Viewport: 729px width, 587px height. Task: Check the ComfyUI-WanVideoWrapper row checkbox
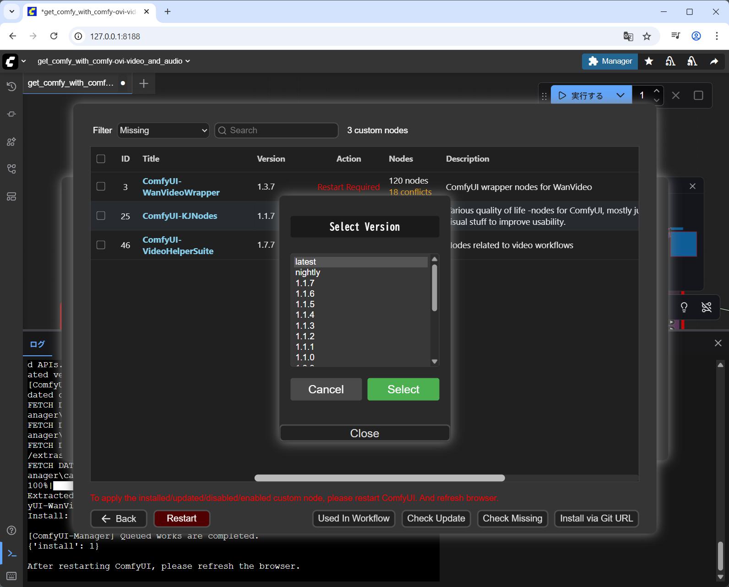pos(101,186)
